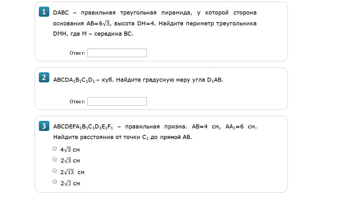Click the 2√3 см answer text
Screen dimensions: 338x197
70,160
